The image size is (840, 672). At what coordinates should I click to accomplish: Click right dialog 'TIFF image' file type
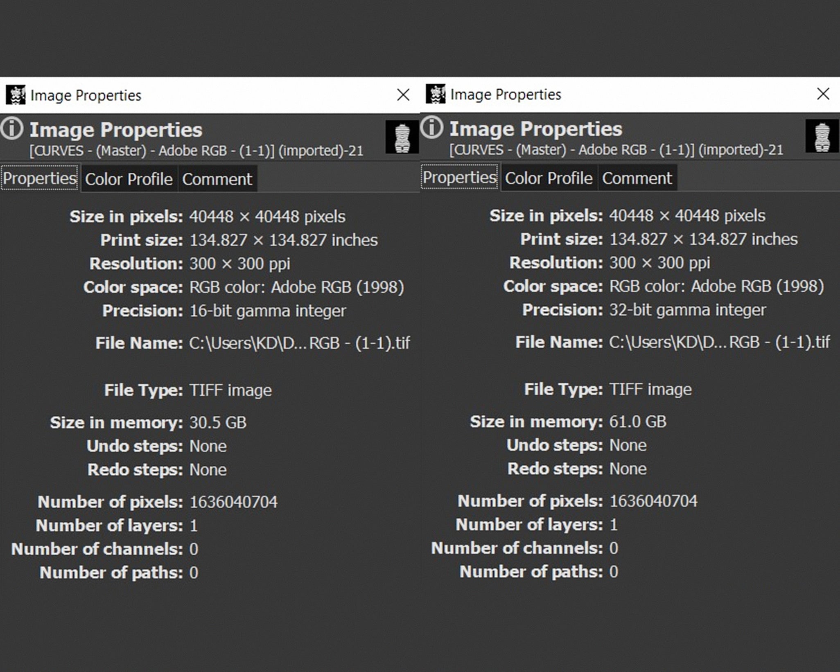tap(650, 389)
